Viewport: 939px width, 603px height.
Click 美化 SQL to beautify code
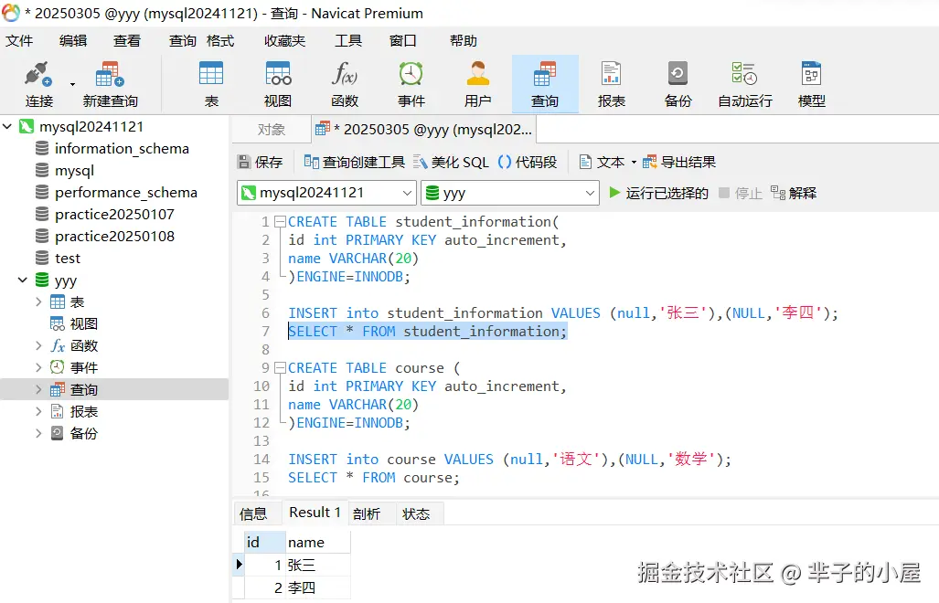[x=451, y=162]
